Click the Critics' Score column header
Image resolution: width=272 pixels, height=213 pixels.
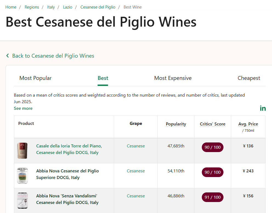pyautogui.click(x=212, y=124)
